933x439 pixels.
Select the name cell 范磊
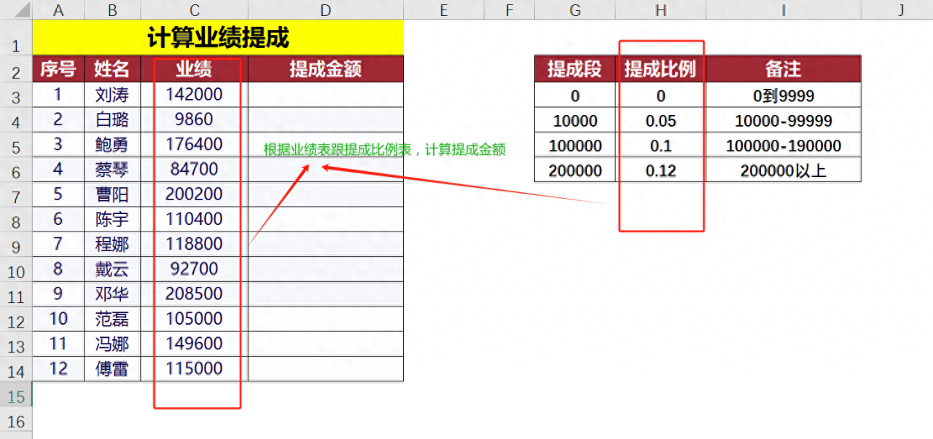coord(112,318)
